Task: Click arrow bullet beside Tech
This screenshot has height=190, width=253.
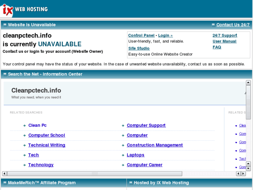Action: [x=24, y=155]
